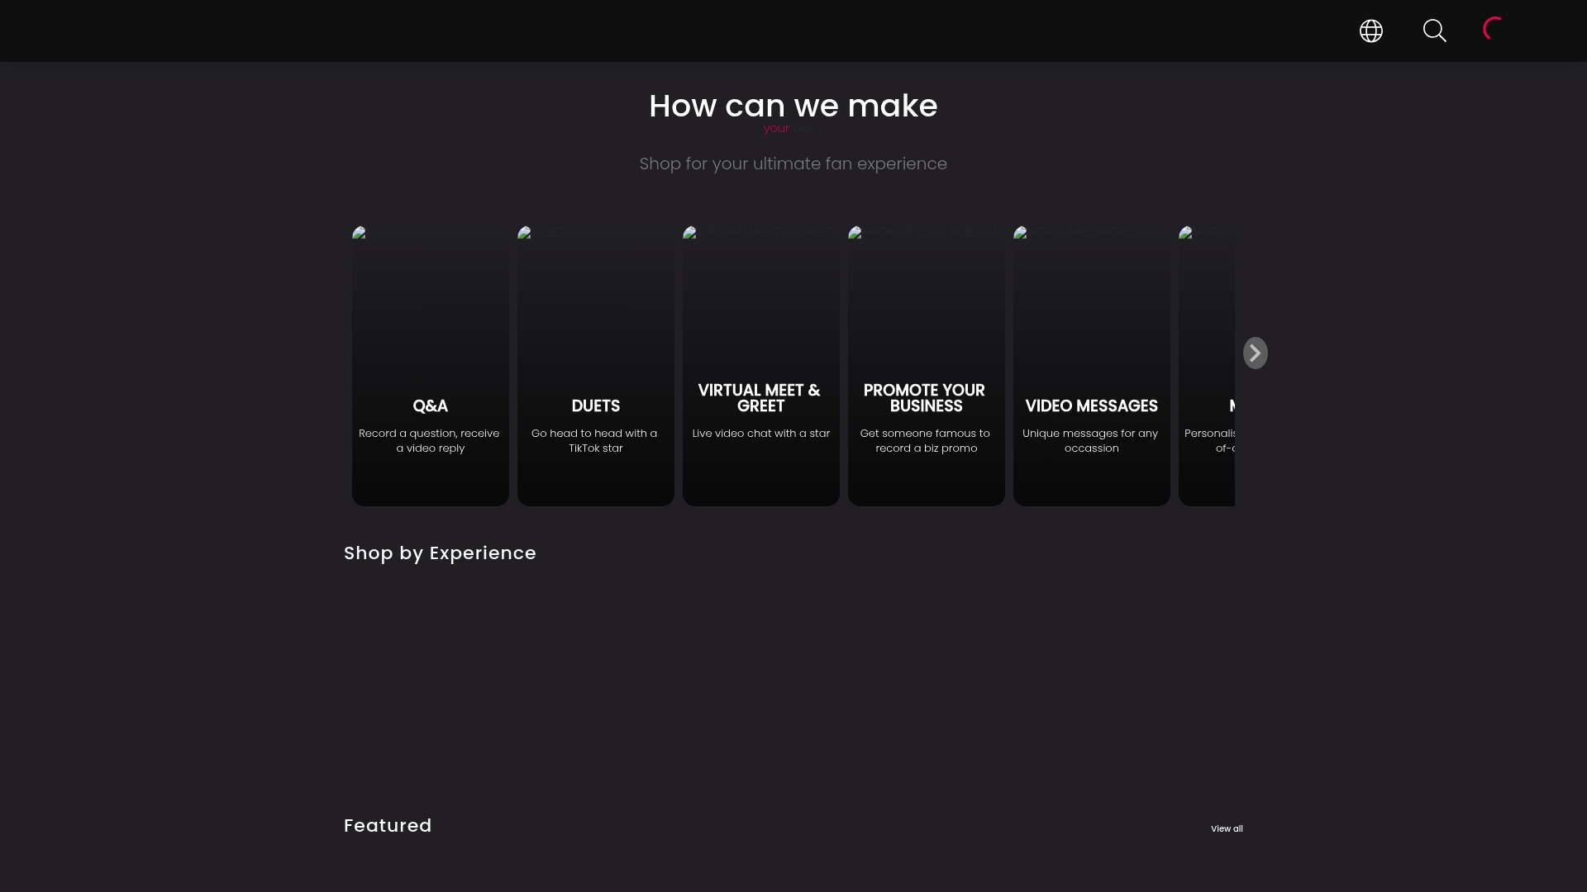Click the pink loading spinner in header
This screenshot has height=892, width=1587.
click(x=1493, y=29)
